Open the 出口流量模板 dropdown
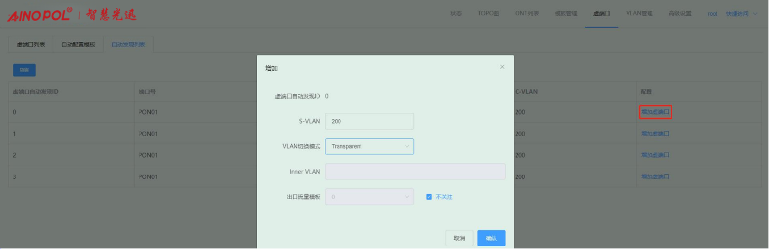 [369, 197]
